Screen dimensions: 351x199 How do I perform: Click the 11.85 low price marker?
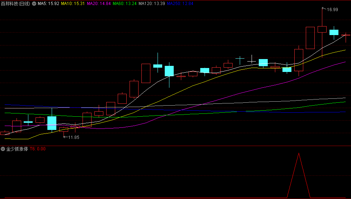tap(74, 137)
